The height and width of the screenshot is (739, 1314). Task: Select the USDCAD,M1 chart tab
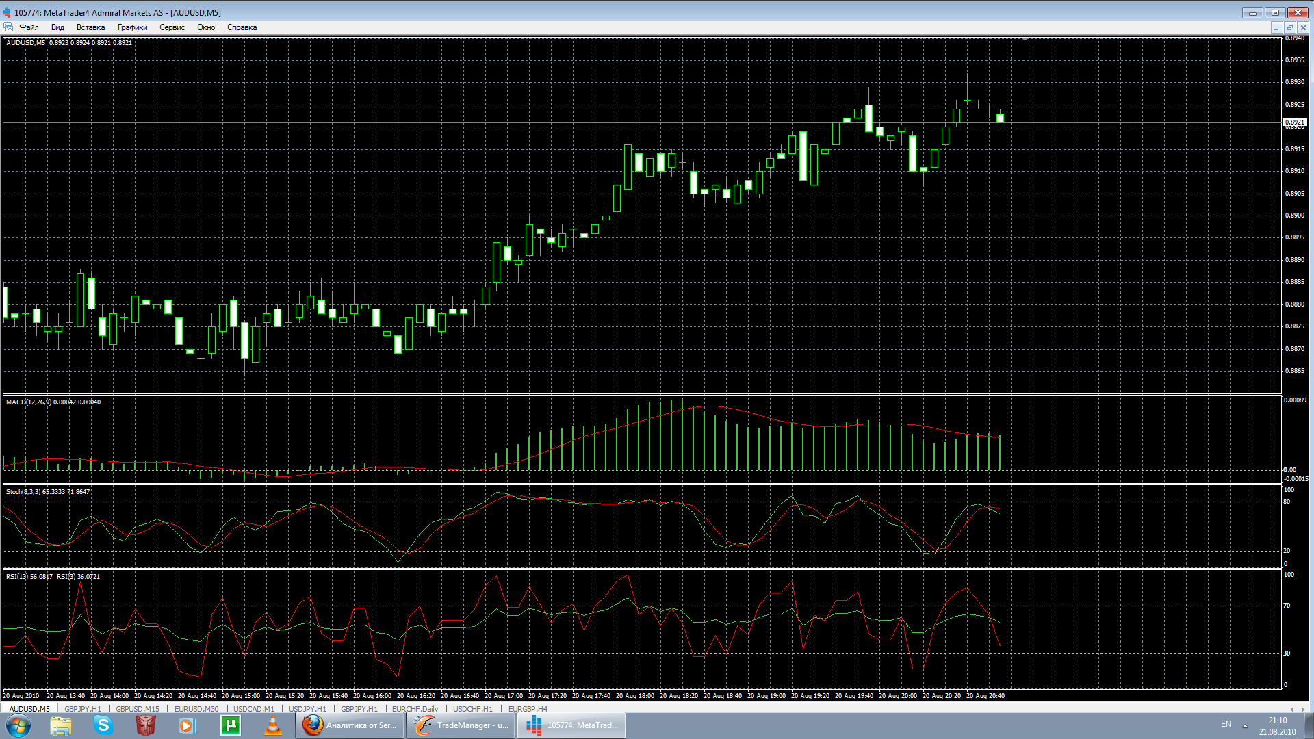(x=253, y=709)
